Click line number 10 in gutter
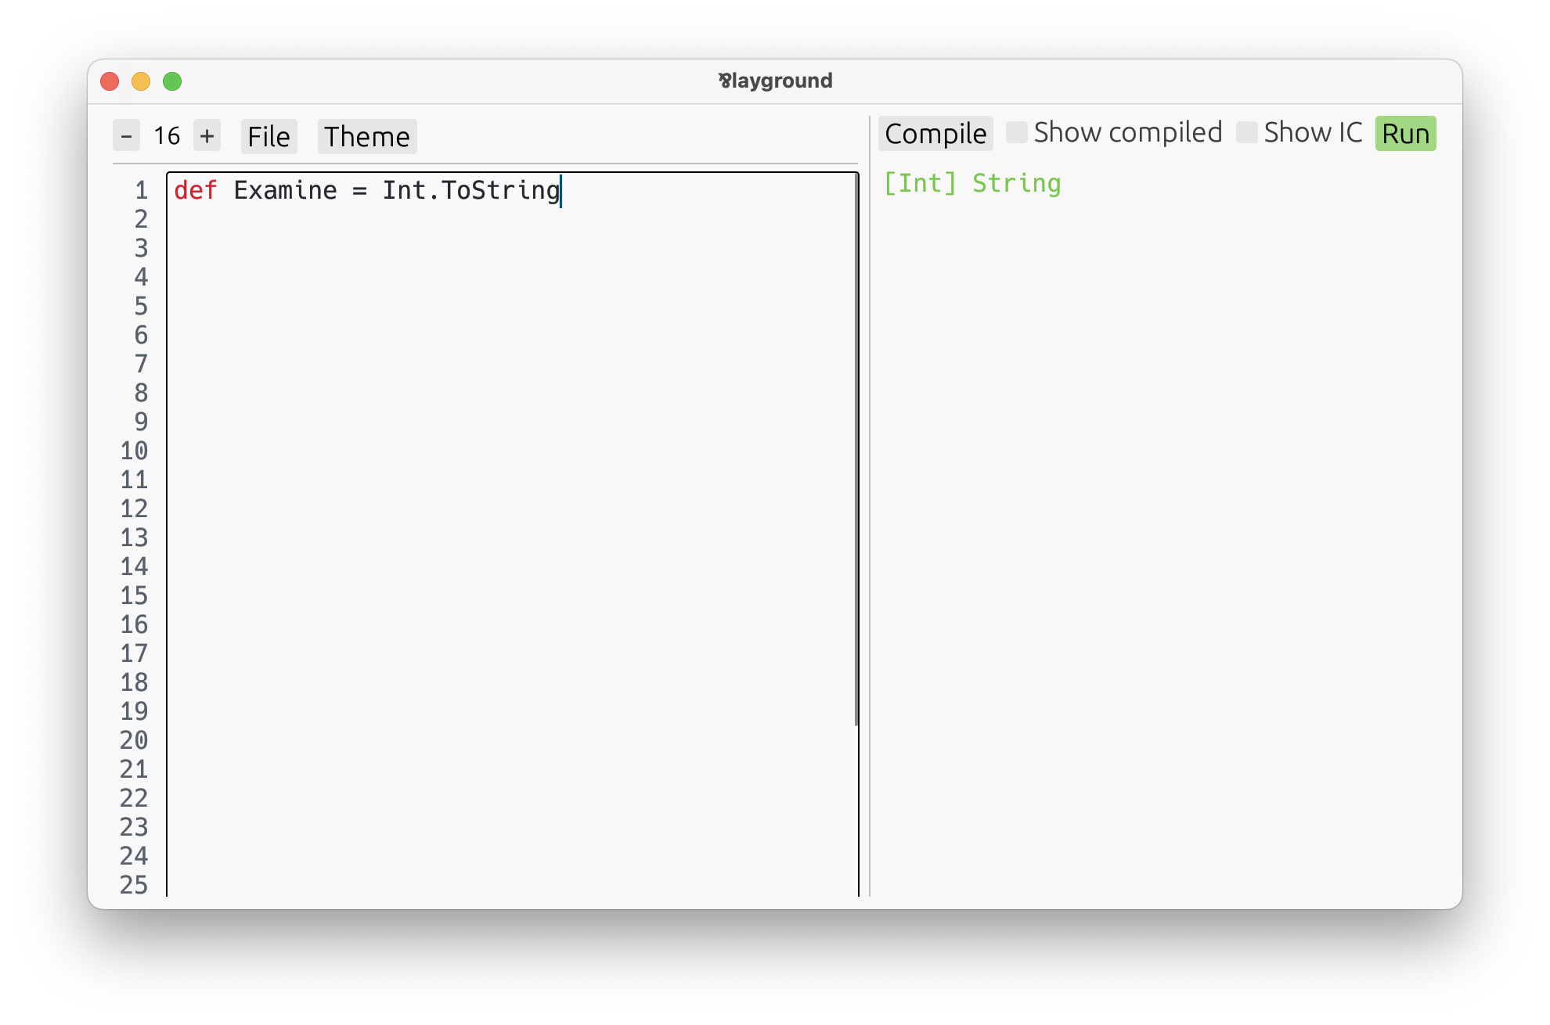 (x=134, y=451)
